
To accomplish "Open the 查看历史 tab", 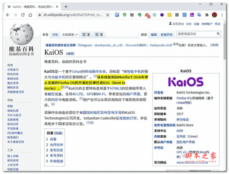I will pyautogui.click(x=166, y=34).
